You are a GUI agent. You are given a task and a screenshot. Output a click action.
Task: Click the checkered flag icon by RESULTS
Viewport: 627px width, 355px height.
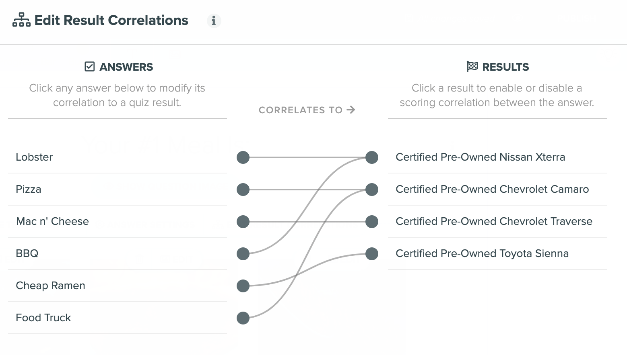[472, 66]
